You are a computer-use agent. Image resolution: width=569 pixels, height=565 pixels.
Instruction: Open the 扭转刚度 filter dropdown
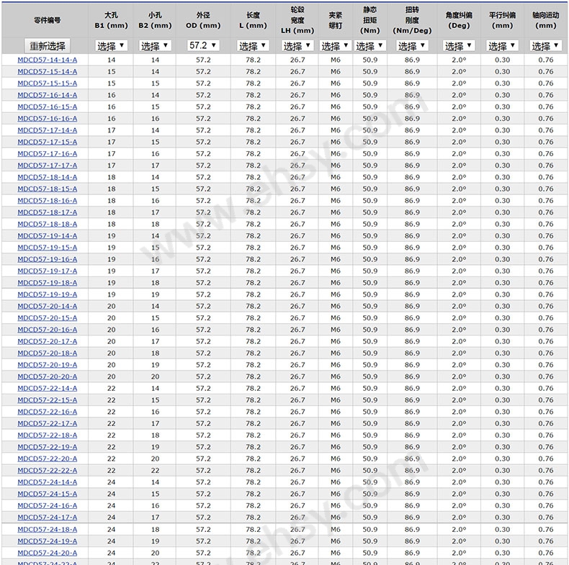412,45
